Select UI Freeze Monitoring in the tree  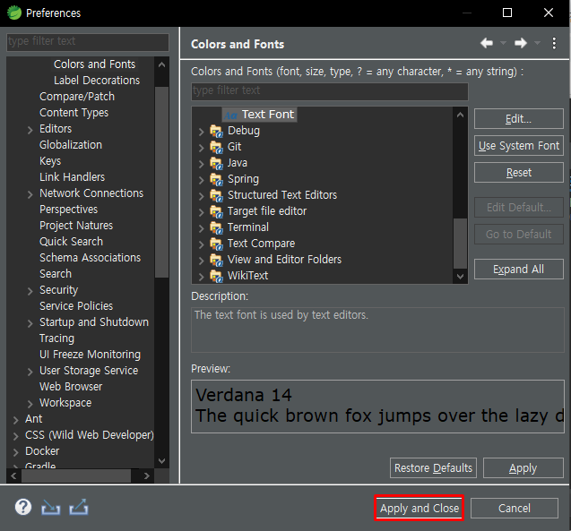[90, 354]
